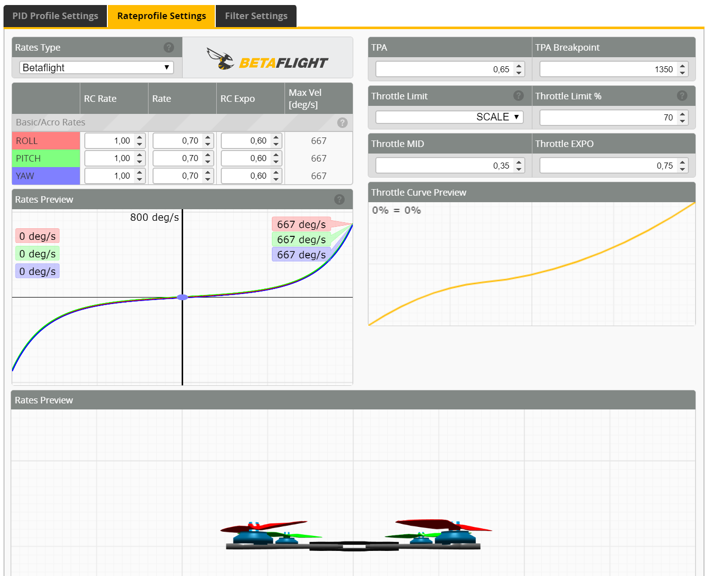
Task: Switch to PID Profile Settings tab
Action: [55, 16]
